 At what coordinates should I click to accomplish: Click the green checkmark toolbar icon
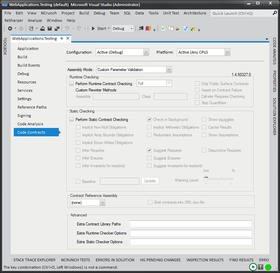click(163, 28)
